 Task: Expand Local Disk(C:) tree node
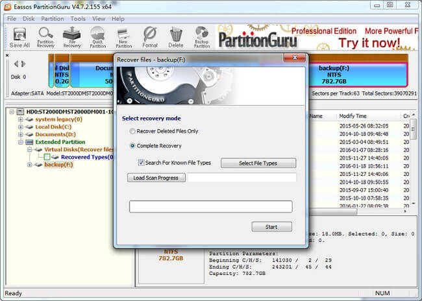point(21,126)
